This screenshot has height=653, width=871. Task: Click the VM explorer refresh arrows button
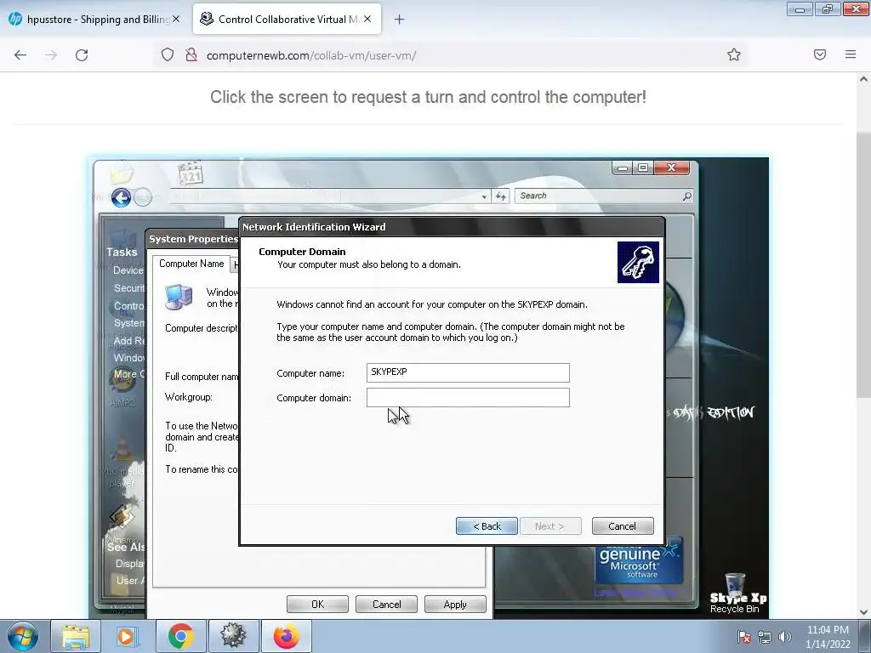click(x=501, y=196)
